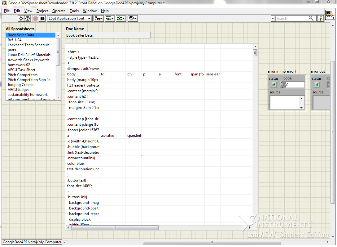Open the 15pt Application Font dropdown
Screen dimensions: 337x247
[70, 18]
